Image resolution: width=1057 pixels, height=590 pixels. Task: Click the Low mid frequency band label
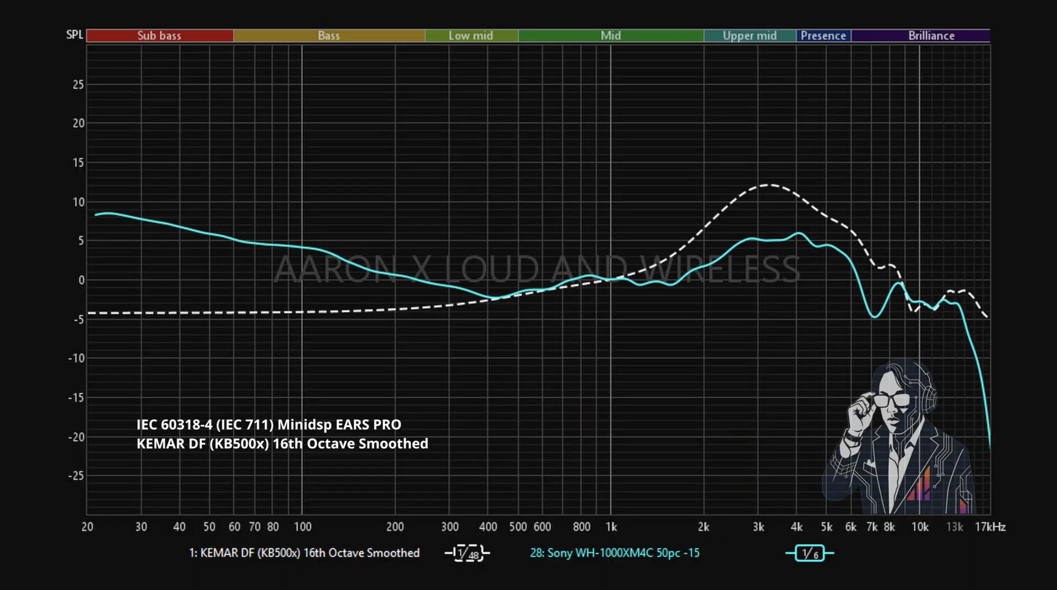[x=471, y=36]
